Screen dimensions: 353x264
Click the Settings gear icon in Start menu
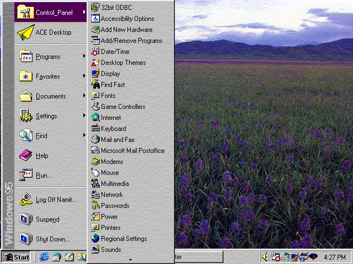[25, 116]
